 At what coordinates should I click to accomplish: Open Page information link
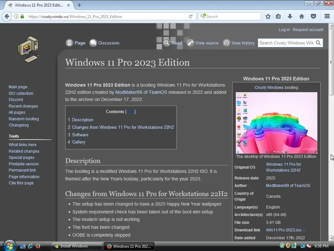(24, 177)
